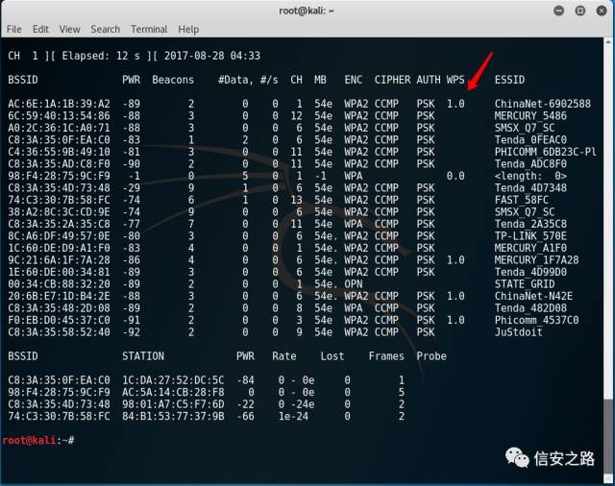Open the Help menu
Viewport: 615px width, 486px height.
pyautogui.click(x=188, y=30)
